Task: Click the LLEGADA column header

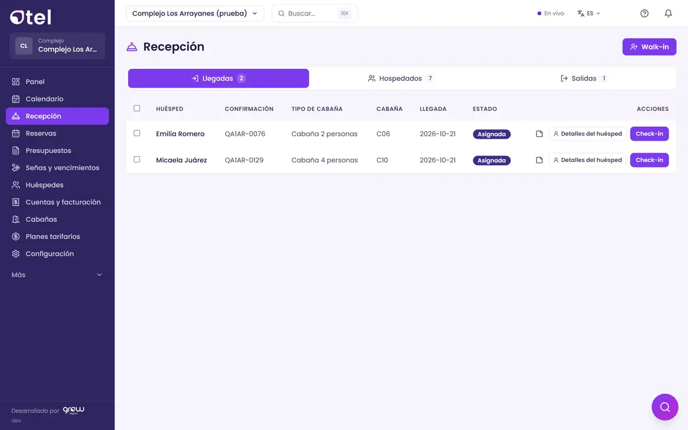Action: (x=433, y=109)
